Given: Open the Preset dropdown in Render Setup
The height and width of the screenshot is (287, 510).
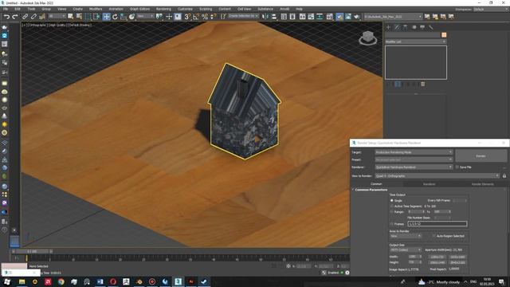Looking at the screenshot, I should (x=414, y=159).
